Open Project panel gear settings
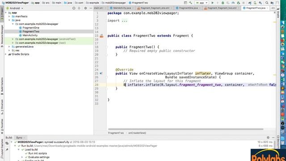Image resolution: width=286 pixels, height=161 pixels. click(85, 8)
